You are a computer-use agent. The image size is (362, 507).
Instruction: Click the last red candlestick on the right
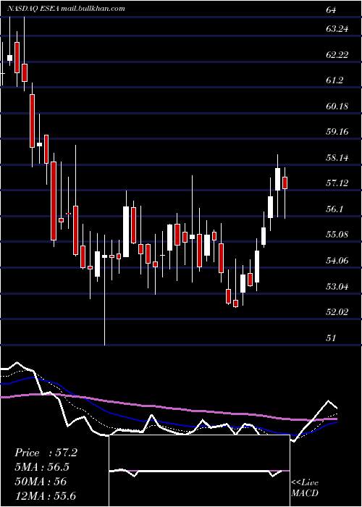coord(285,183)
